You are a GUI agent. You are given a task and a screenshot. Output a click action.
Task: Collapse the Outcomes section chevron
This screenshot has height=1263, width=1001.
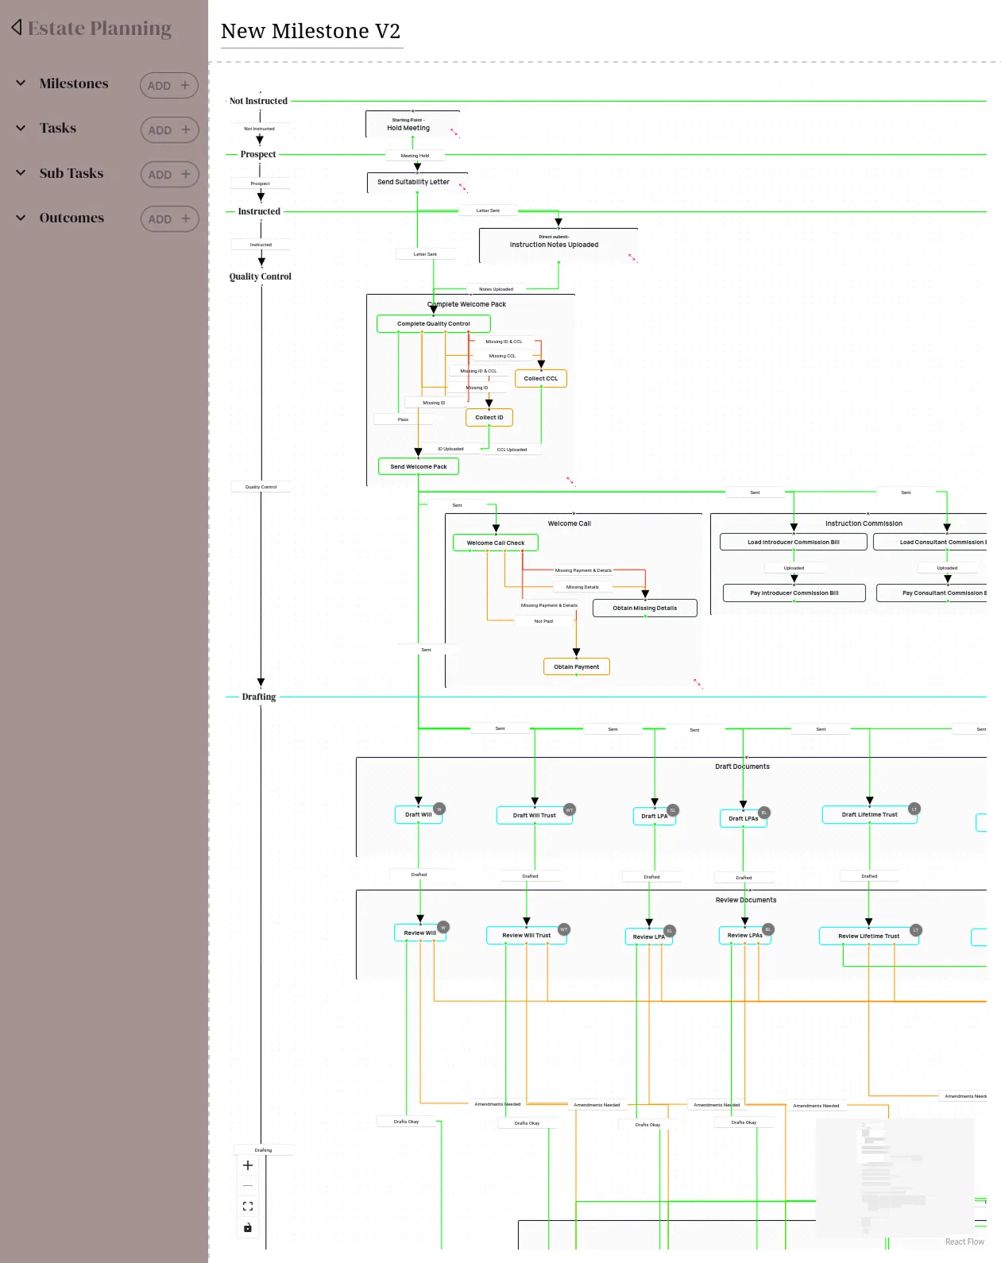[21, 218]
